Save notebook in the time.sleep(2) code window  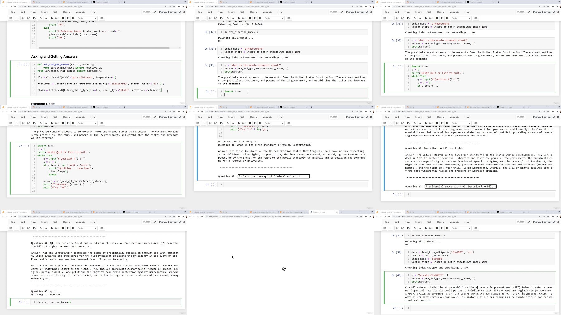coord(11,123)
